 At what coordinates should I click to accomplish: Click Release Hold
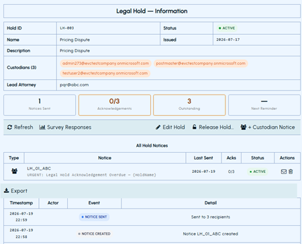(x=213, y=127)
